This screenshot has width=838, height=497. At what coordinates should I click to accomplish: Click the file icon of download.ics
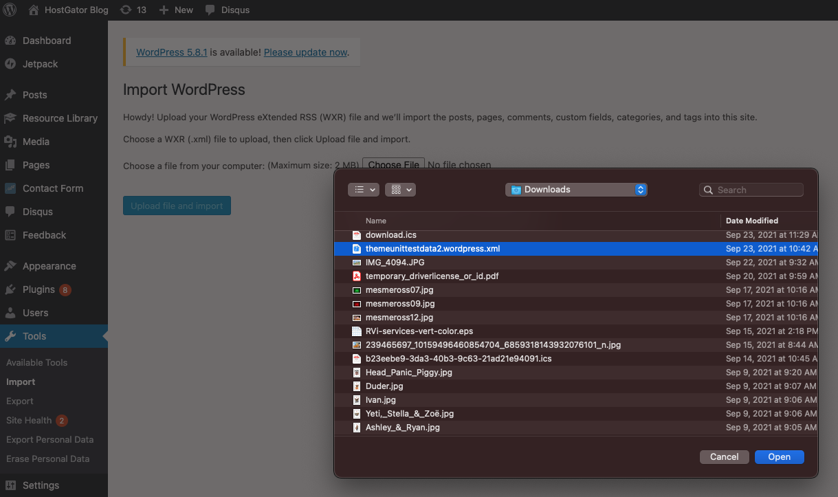tap(357, 235)
